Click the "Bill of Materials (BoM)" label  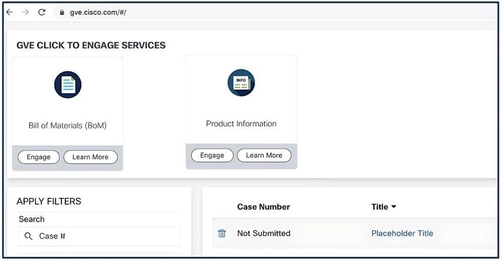point(67,125)
